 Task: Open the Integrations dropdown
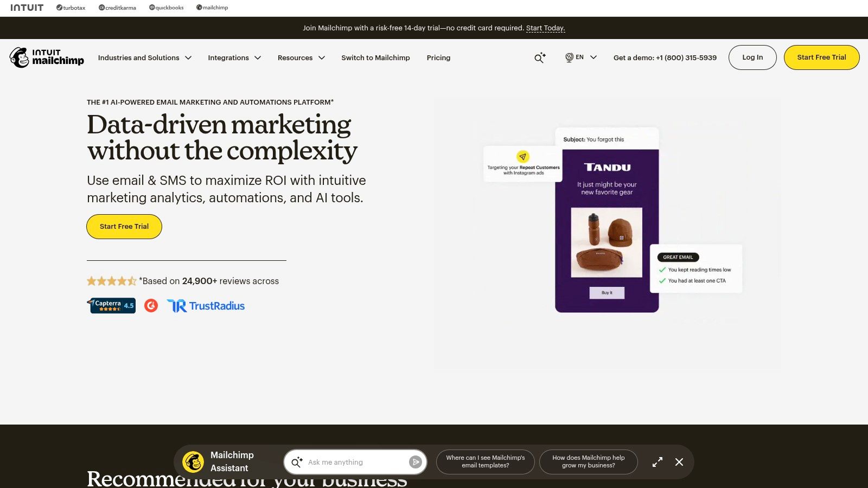click(234, 57)
